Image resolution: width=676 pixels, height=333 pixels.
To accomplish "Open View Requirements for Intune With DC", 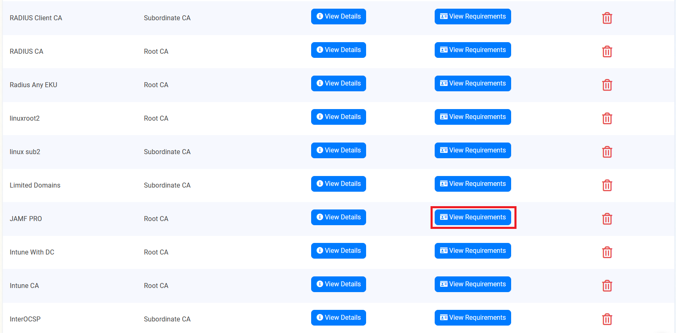I will point(473,251).
